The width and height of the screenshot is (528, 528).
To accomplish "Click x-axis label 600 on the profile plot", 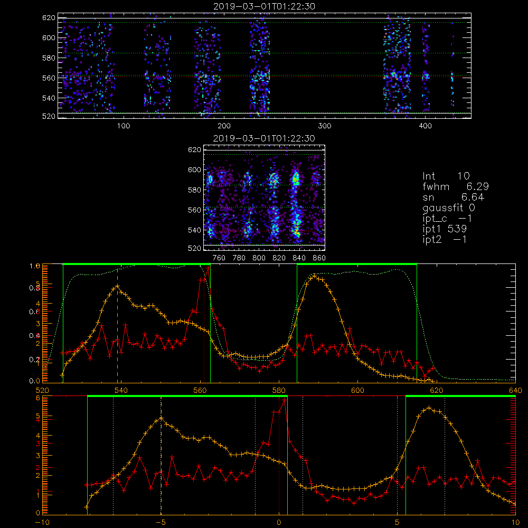I will click(x=357, y=390).
